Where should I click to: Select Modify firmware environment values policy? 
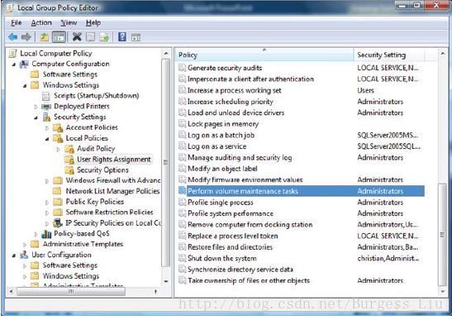point(301,179)
